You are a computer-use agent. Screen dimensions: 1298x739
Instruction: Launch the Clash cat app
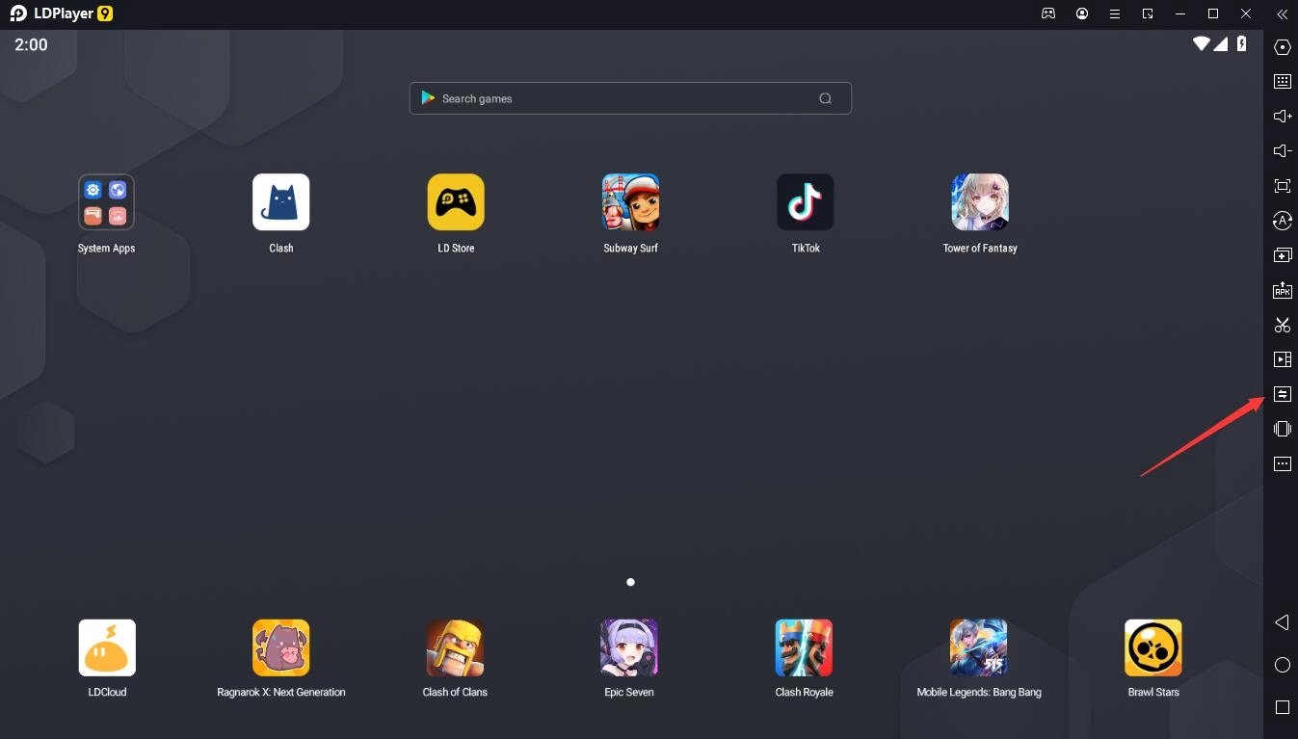pyautogui.click(x=281, y=202)
